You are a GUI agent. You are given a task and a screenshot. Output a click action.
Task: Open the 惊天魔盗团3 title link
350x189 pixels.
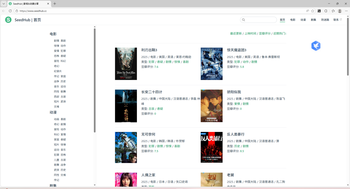pyautogui.click(x=237, y=50)
